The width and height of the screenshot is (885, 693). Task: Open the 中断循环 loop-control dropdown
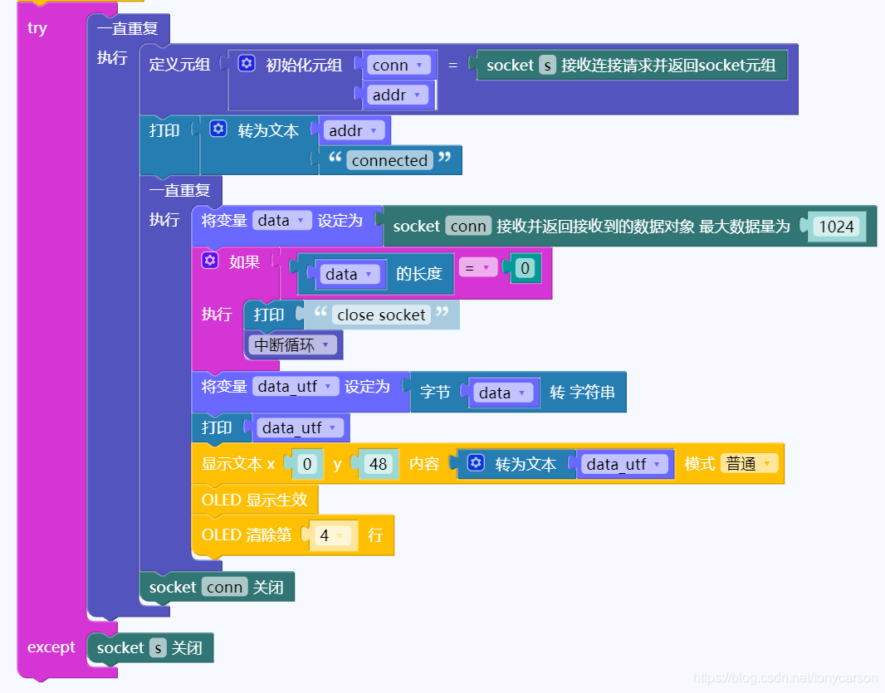291,344
